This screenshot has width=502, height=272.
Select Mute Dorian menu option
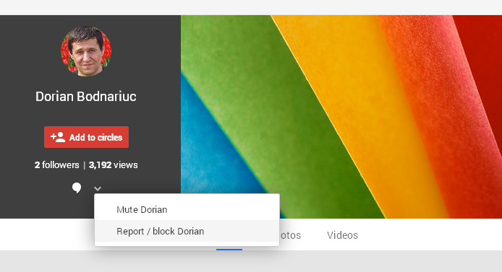(187, 209)
